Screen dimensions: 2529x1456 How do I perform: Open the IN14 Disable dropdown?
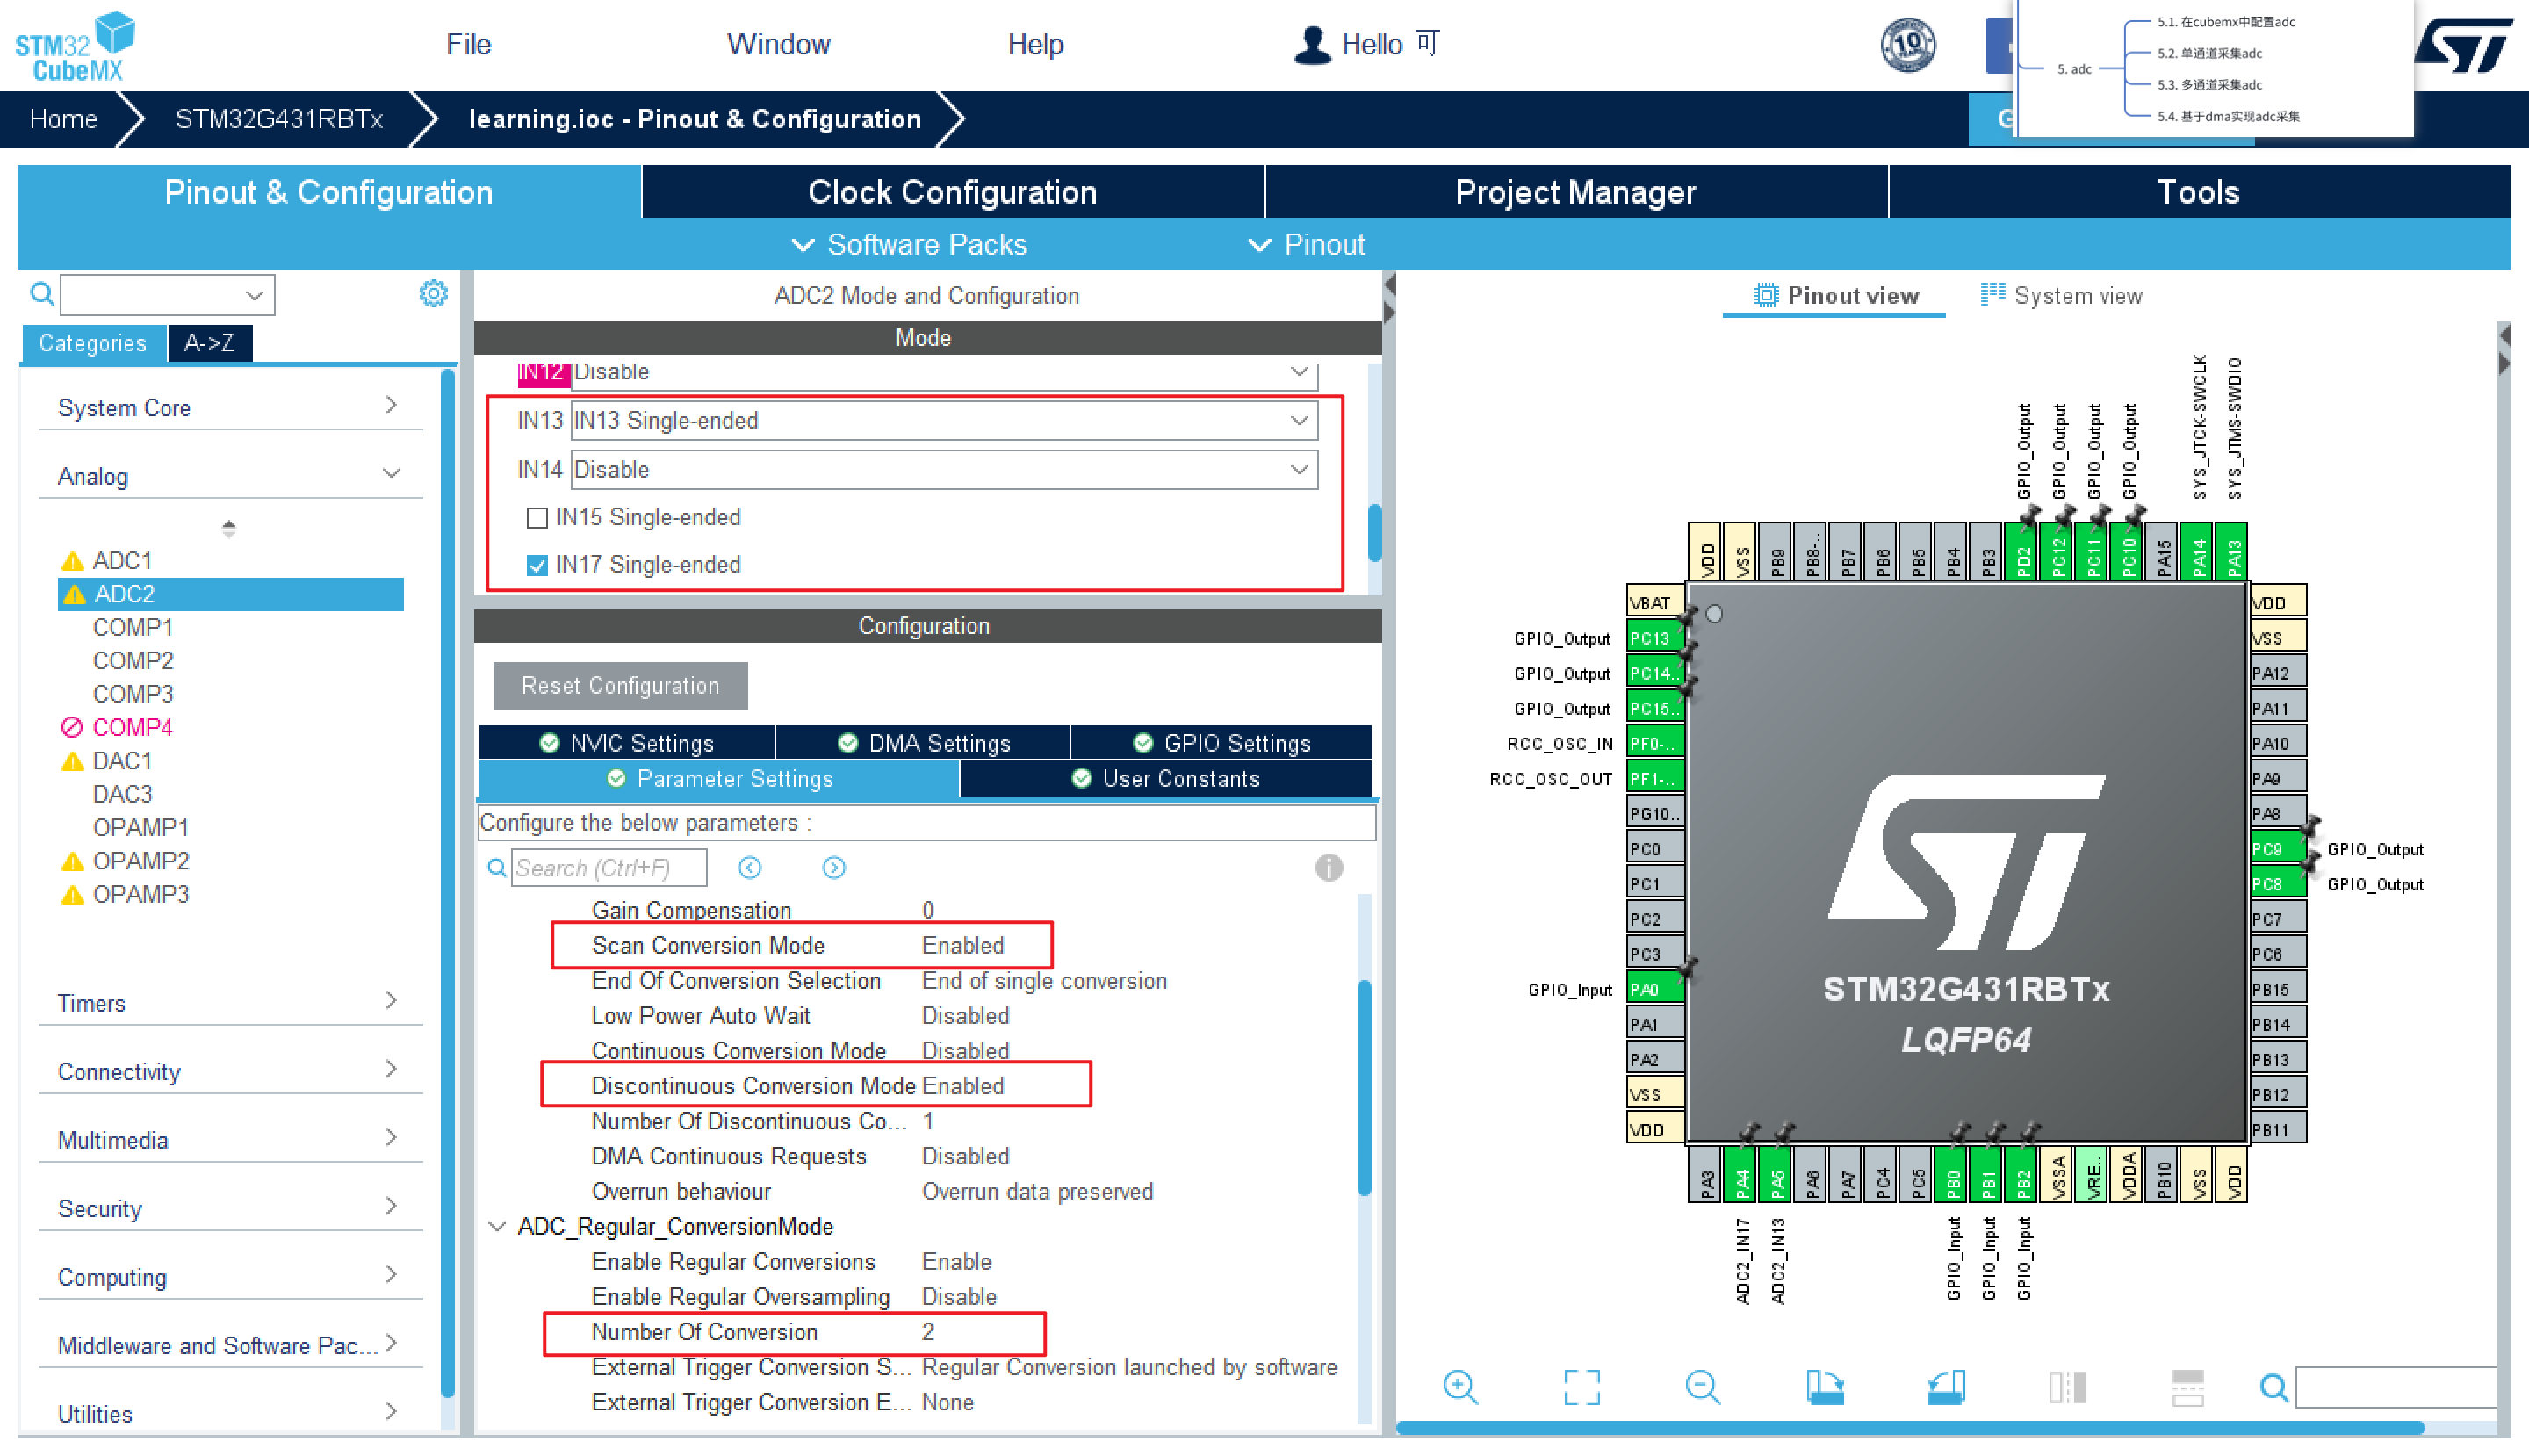[943, 470]
